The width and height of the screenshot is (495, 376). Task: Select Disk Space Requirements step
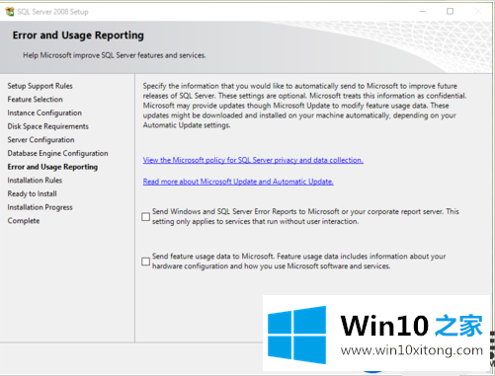[x=47, y=126]
